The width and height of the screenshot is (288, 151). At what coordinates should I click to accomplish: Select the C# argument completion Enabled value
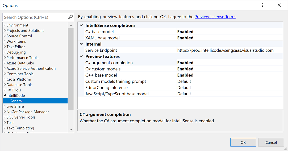pyautogui.click(x=185, y=63)
